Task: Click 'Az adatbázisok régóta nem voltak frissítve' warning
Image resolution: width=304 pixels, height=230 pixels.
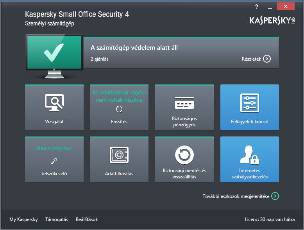Action: (x=119, y=96)
